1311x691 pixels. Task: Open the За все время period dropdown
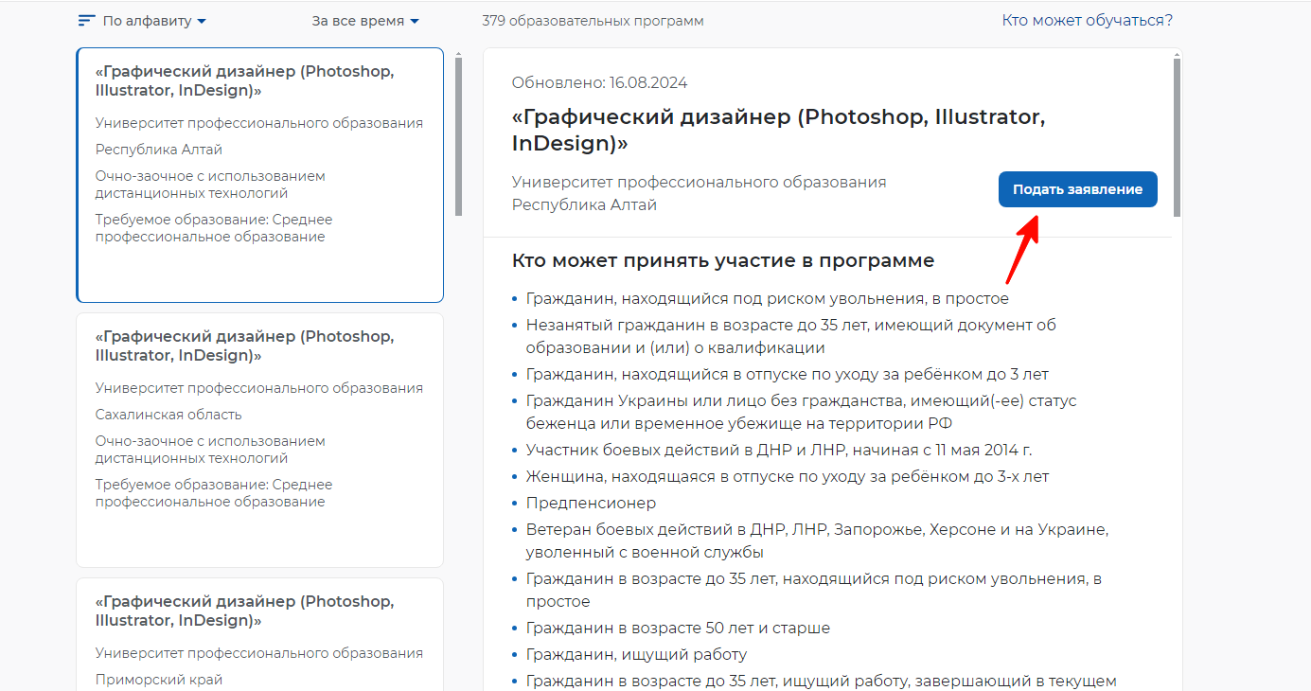pos(365,21)
